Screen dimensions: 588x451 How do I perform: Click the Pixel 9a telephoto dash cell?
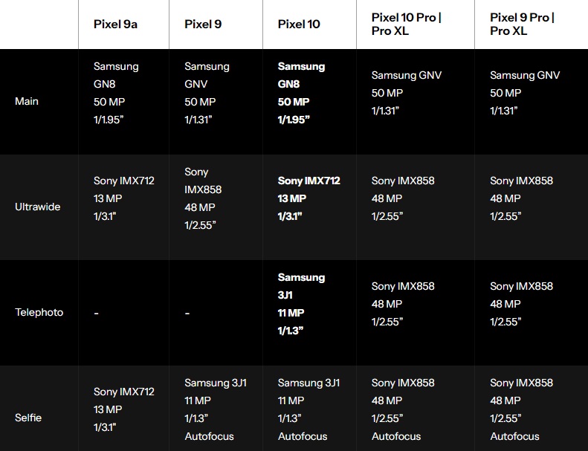(x=97, y=313)
